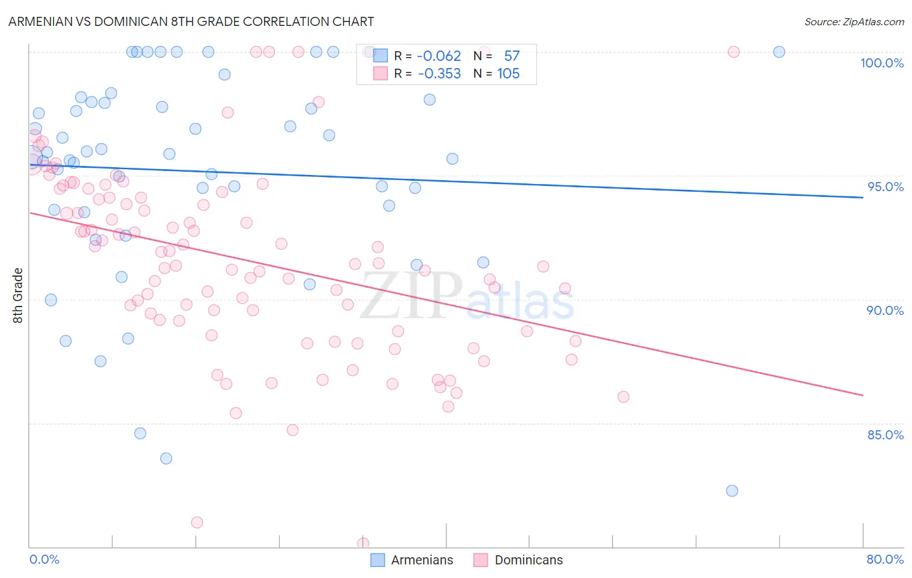The image size is (912, 578).
Task: Click the blue Armenian regression trend line
Action: pyautogui.click(x=446, y=181)
